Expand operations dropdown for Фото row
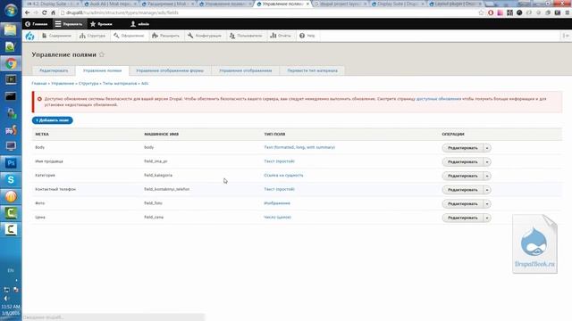The height and width of the screenshot is (321, 572). click(487, 204)
